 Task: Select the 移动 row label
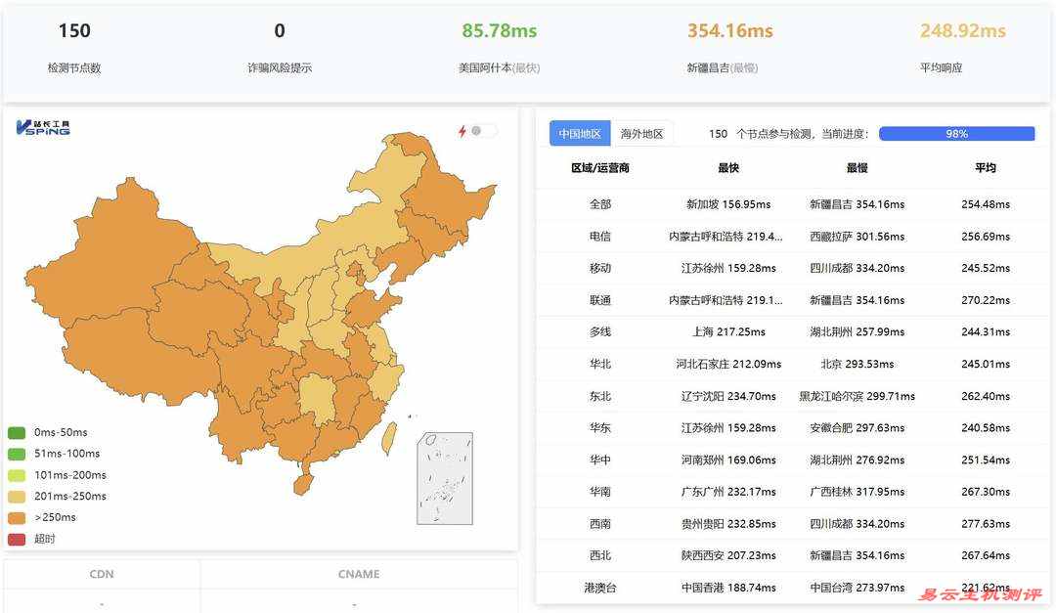[x=600, y=268]
